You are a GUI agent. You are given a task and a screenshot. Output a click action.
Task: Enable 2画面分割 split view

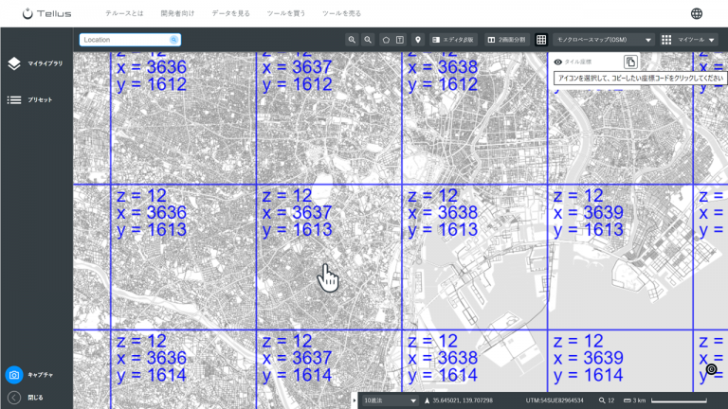506,40
